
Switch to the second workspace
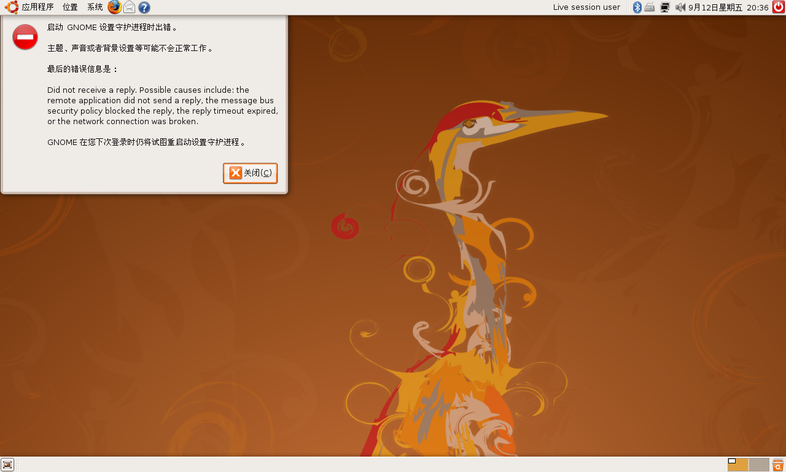point(759,465)
